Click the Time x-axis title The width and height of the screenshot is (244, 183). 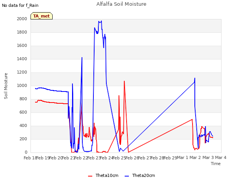click(215, 164)
